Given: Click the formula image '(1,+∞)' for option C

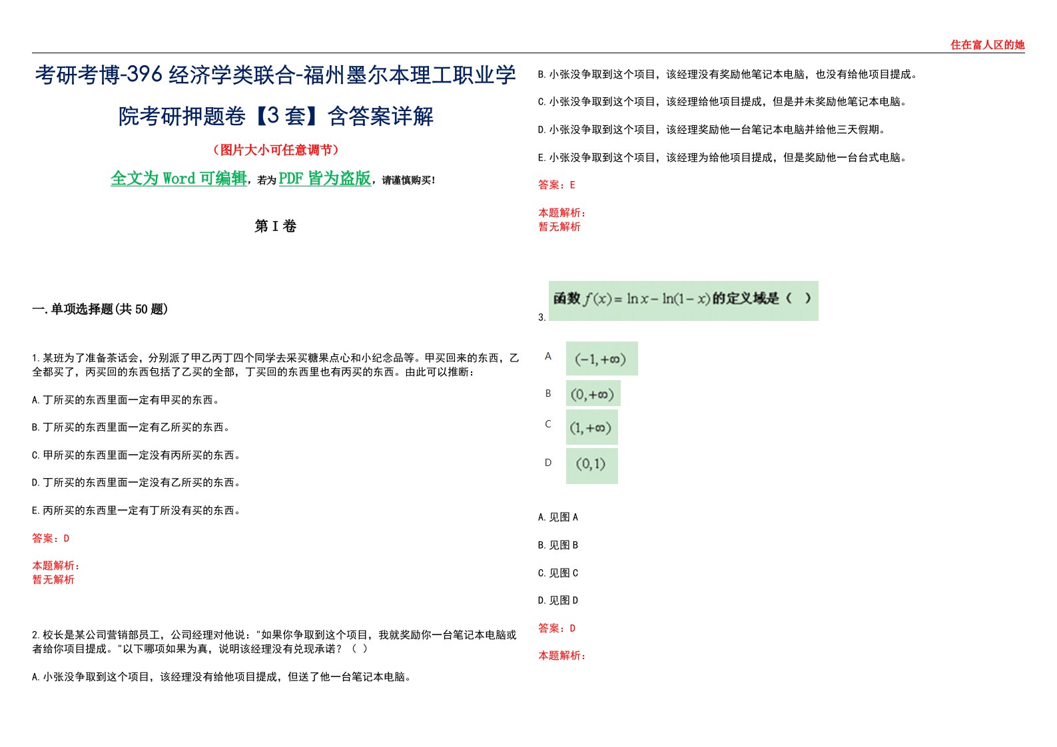Looking at the screenshot, I should (x=592, y=427).
